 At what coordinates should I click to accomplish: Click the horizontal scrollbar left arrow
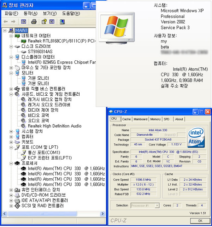coord(5,214)
